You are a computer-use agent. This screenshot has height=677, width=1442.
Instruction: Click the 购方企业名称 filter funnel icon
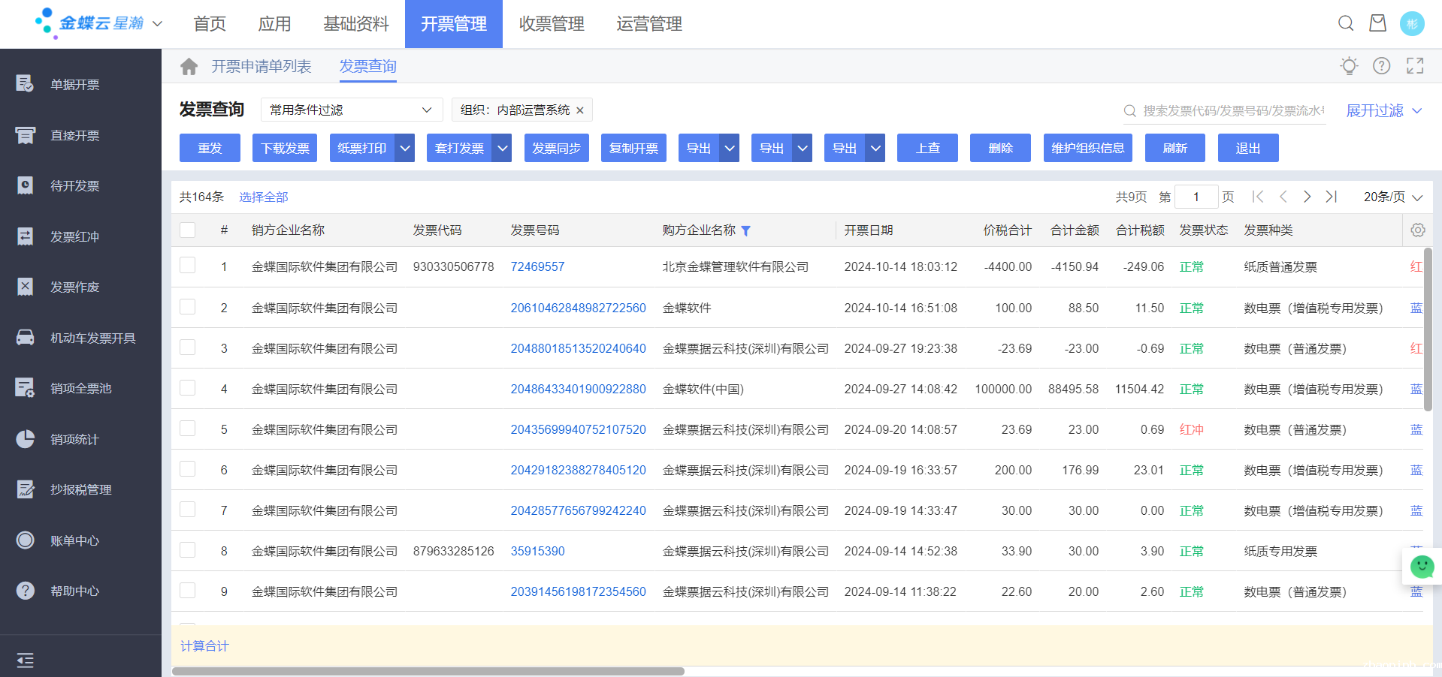pos(745,231)
